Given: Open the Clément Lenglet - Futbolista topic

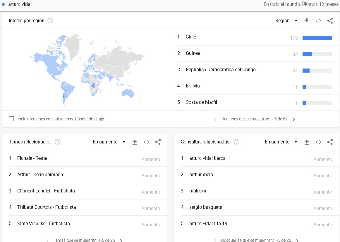Looking at the screenshot, I should [46, 191].
